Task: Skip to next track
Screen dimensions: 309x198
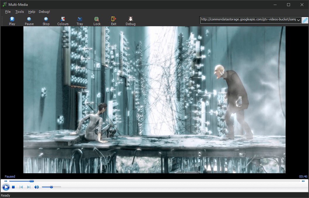Action: coord(29,187)
